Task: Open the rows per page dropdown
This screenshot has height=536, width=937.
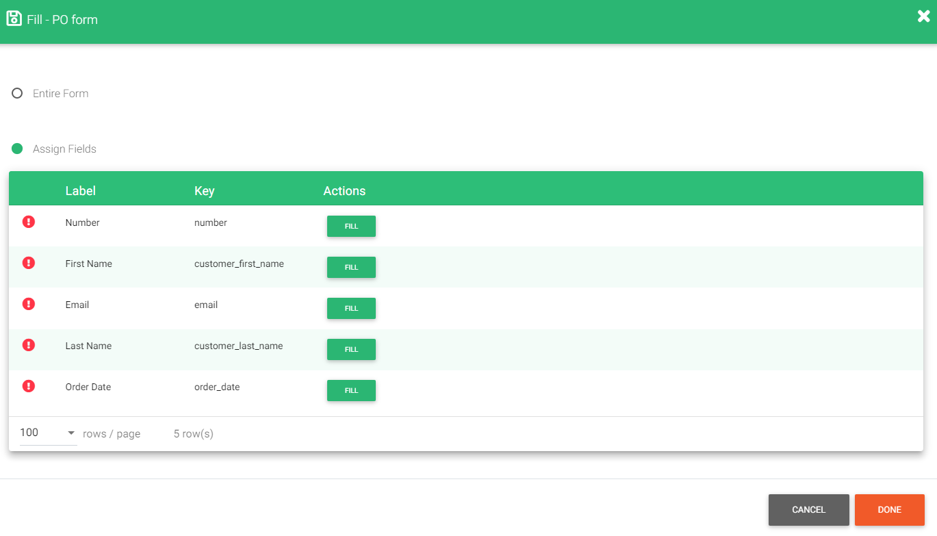Action: [70, 432]
